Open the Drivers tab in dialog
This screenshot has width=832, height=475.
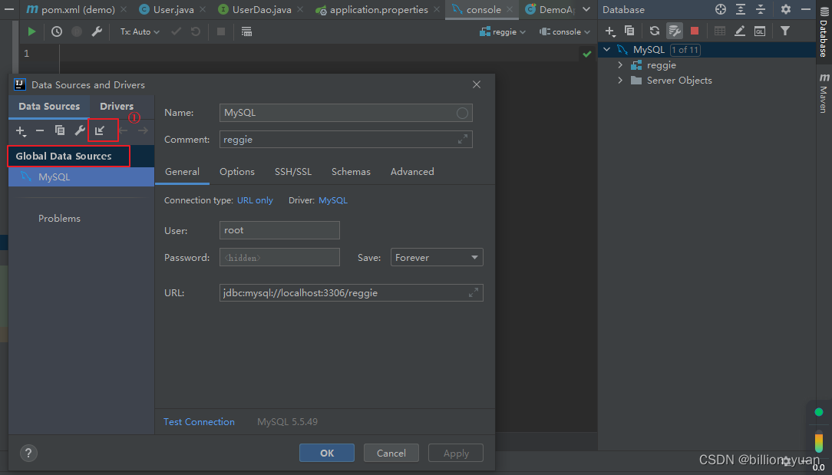[x=117, y=106]
